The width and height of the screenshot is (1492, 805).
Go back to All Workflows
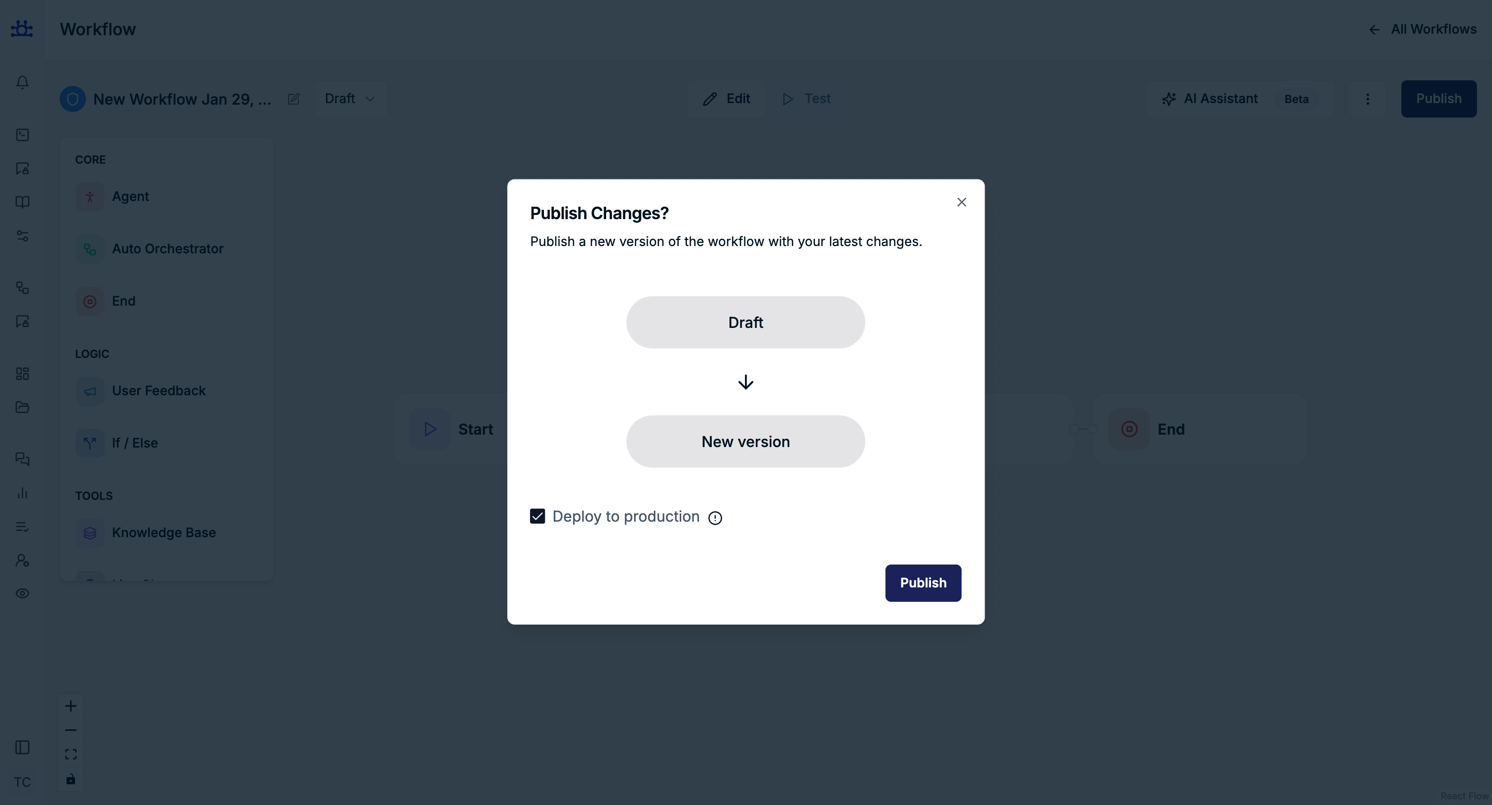point(1423,30)
